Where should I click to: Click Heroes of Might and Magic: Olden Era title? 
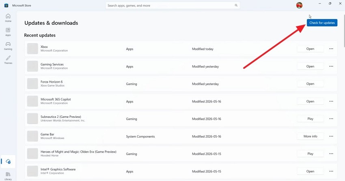(78, 151)
